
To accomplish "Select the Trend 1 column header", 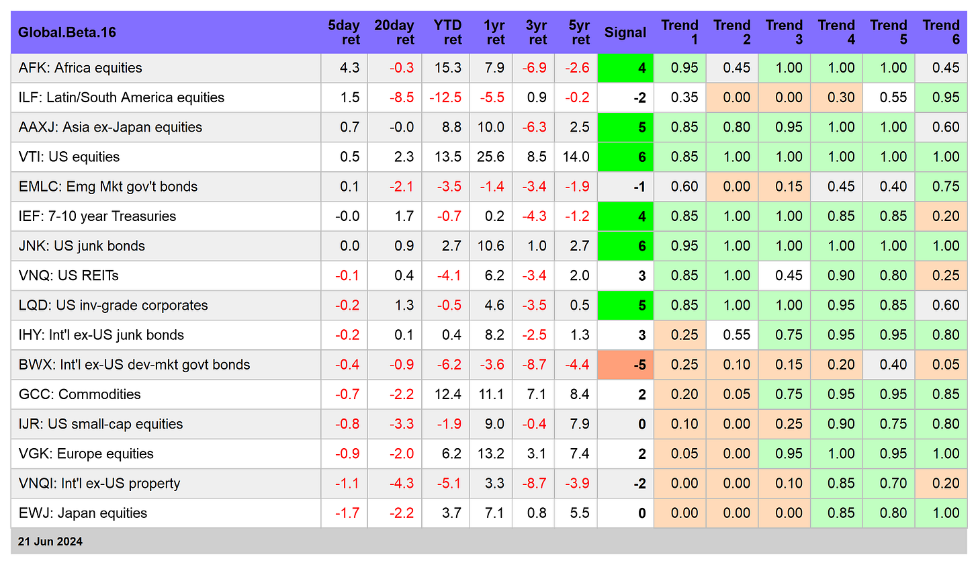I will (x=680, y=32).
